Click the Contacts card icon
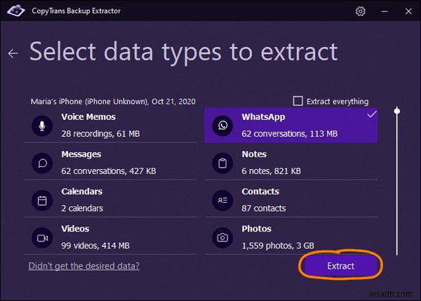 point(222,200)
